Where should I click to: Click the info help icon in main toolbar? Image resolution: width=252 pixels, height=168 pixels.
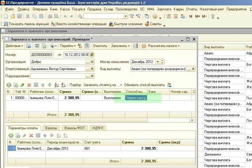(155, 16)
